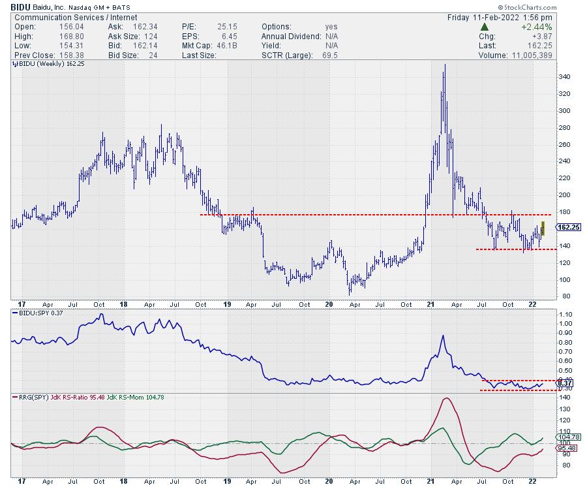Click the green up-arrow change indicator
The height and width of the screenshot is (487, 587).
[485, 26]
